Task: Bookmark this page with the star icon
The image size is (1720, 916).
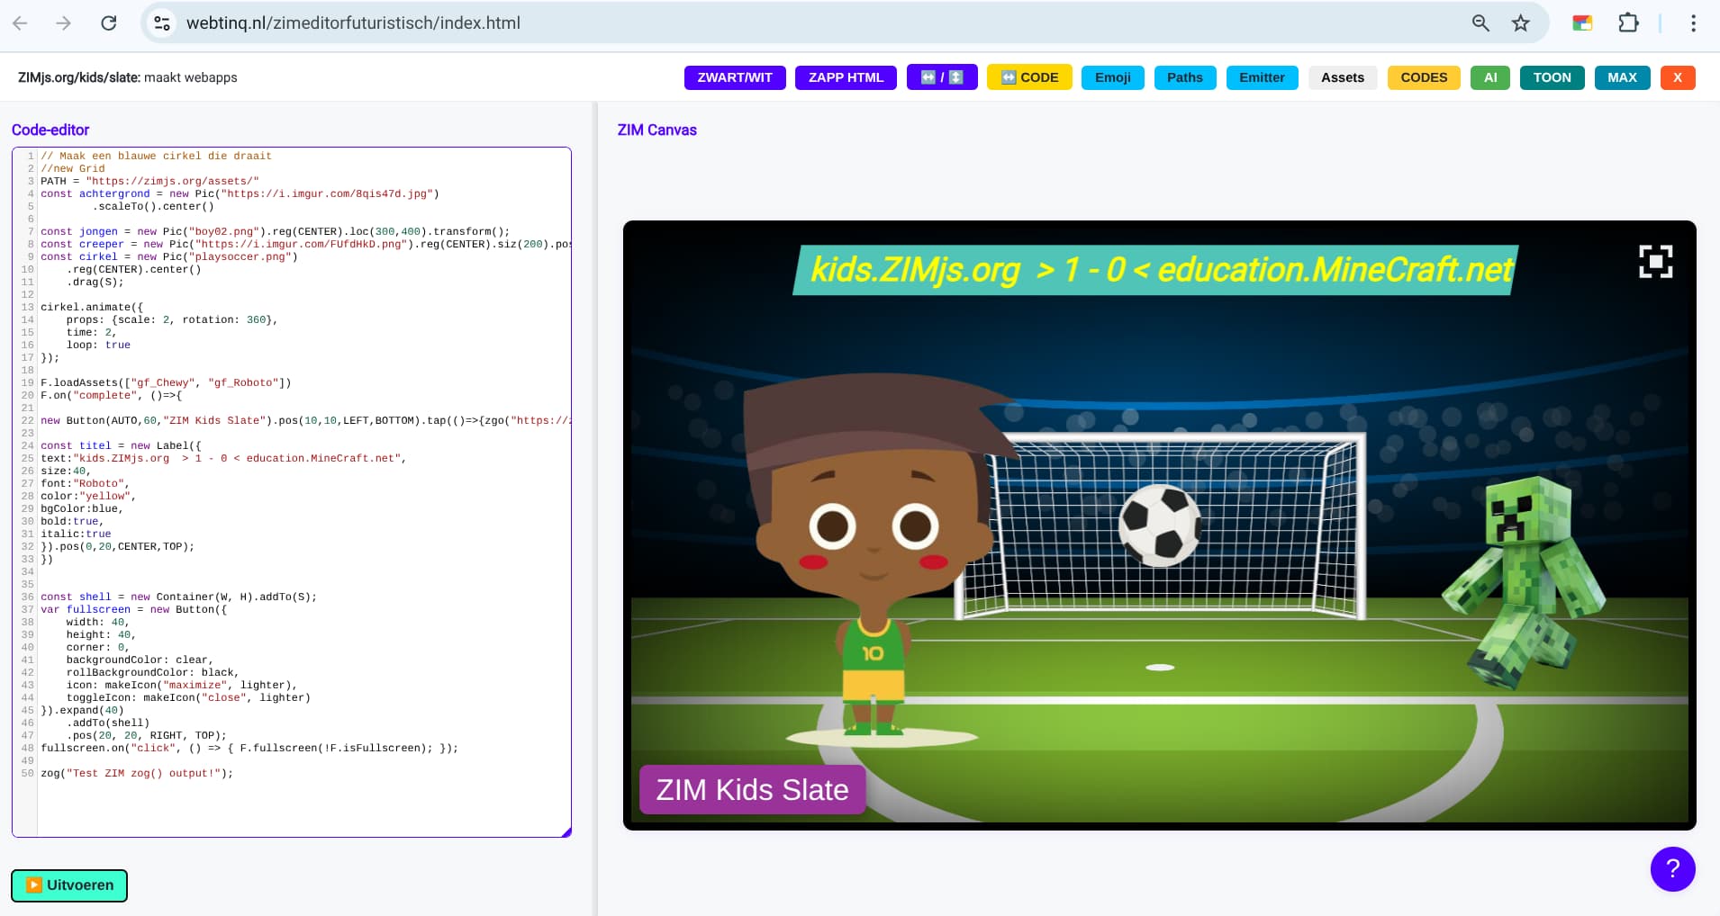Action: (1520, 23)
